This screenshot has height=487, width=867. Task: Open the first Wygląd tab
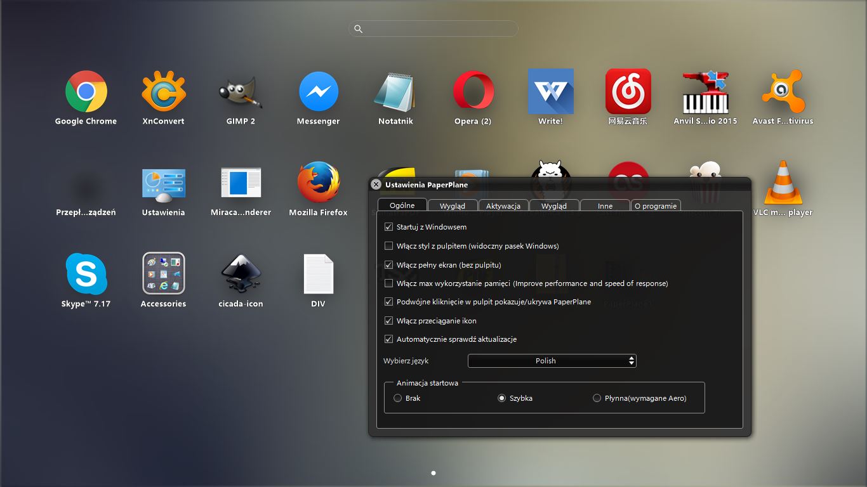453,206
